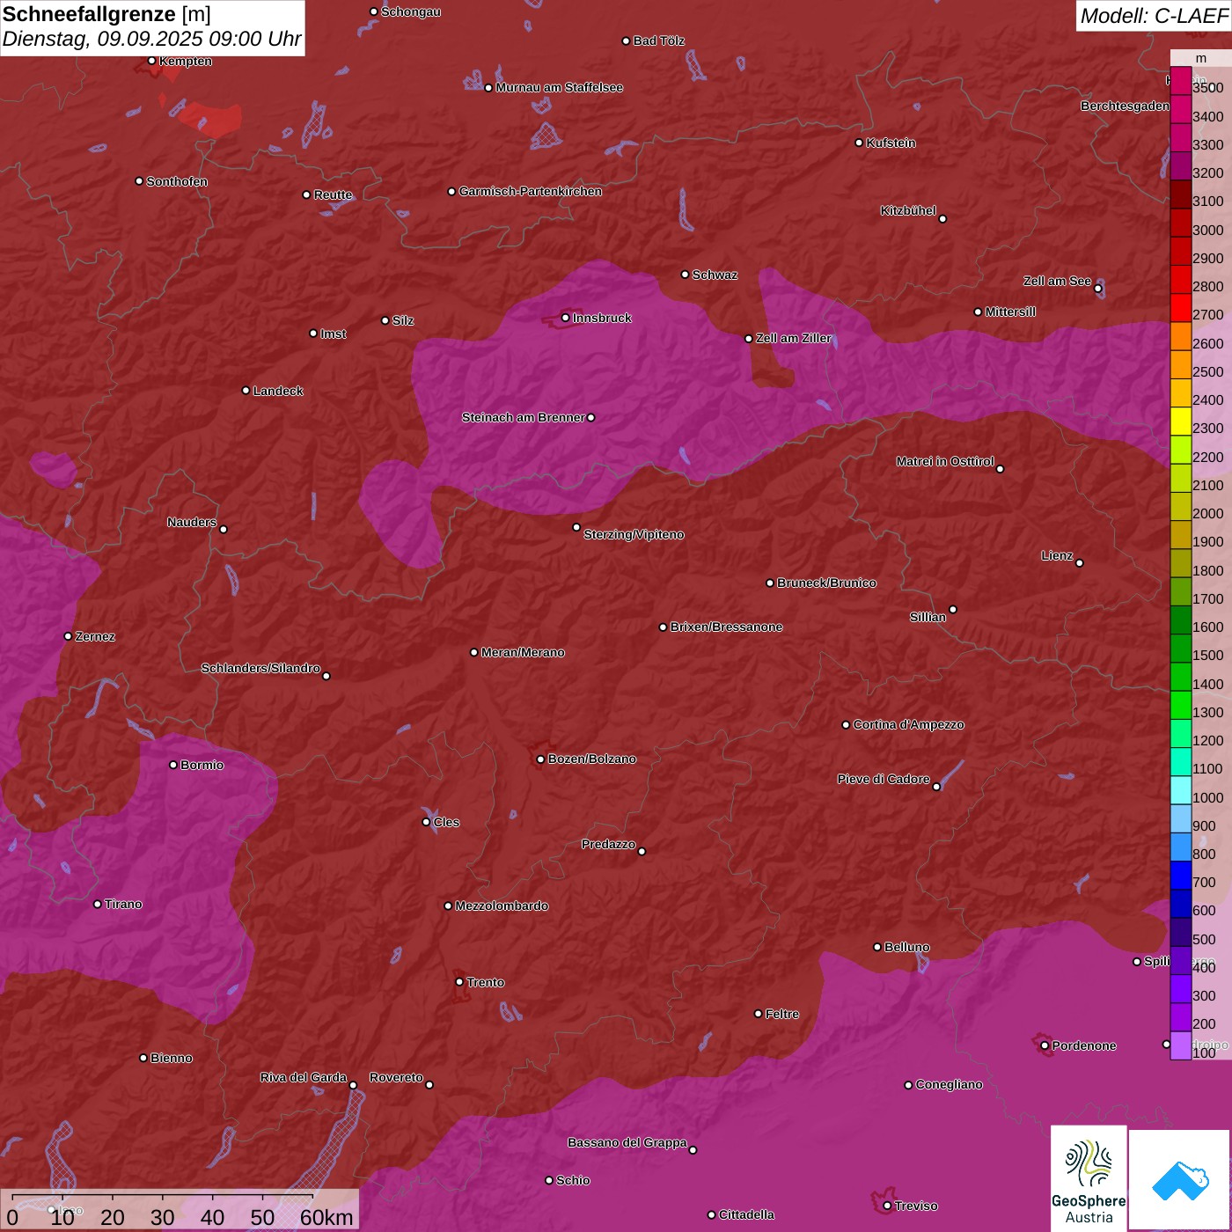Click the Kufstein marker dot
1232x1232 pixels.
coord(860,143)
